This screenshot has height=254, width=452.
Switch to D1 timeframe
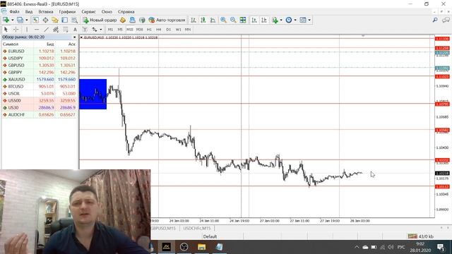pos(169,30)
